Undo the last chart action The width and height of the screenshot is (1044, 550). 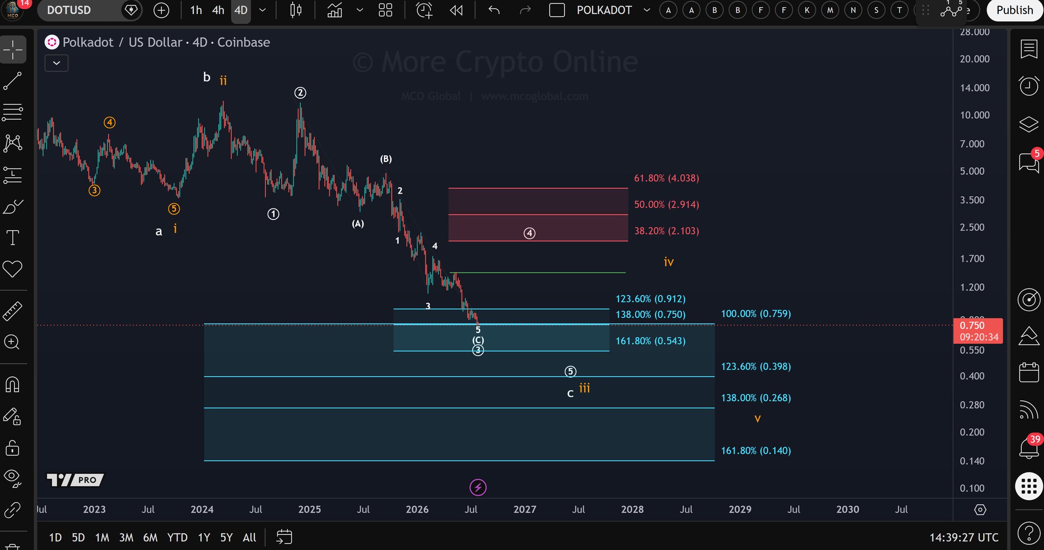click(x=493, y=10)
